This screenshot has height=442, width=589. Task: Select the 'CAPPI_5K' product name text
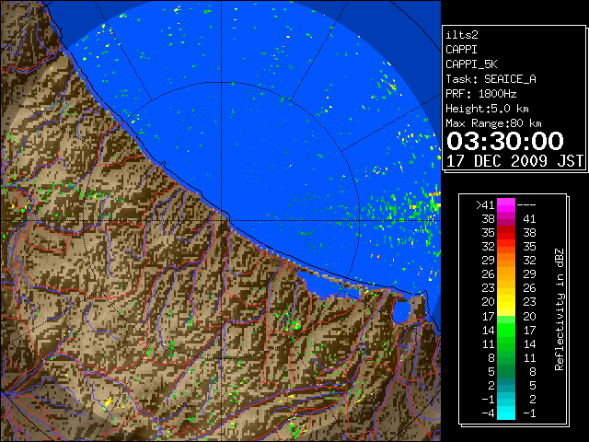(x=471, y=64)
